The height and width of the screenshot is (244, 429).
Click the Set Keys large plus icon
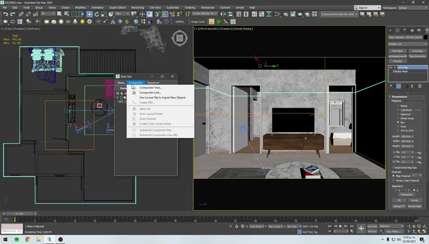pyautogui.click(x=361, y=229)
